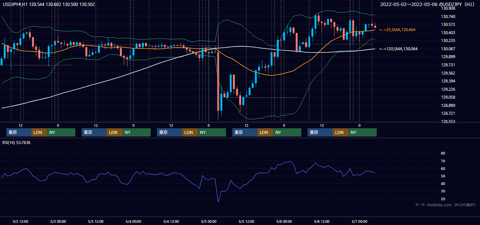Click the 5/6 12:00 date label
The image size is (480, 225).
pyautogui.click(x=322, y=222)
